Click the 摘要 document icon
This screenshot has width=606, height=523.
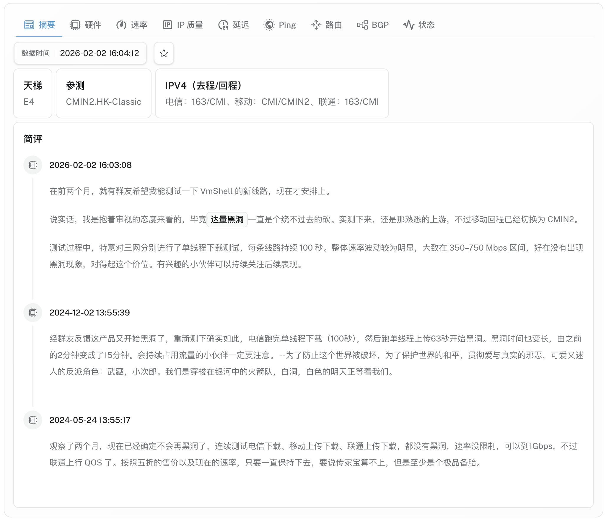(x=29, y=25)
